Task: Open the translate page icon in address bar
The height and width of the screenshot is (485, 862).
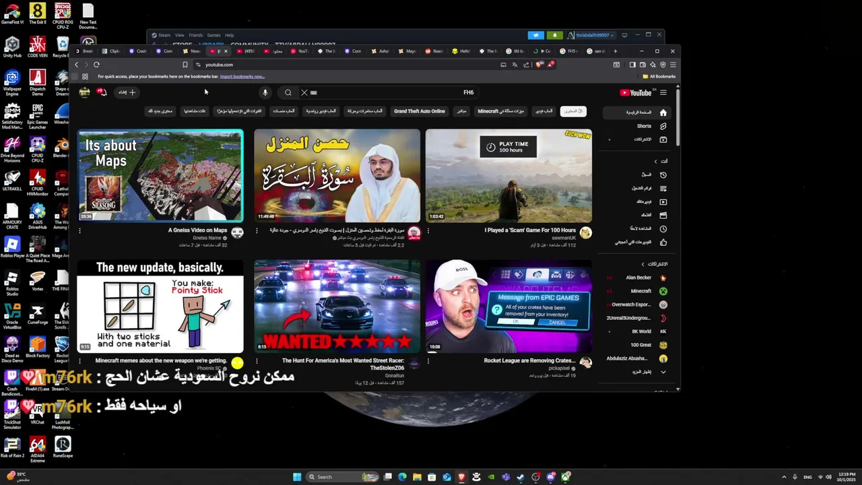Action: pos(515,65)
